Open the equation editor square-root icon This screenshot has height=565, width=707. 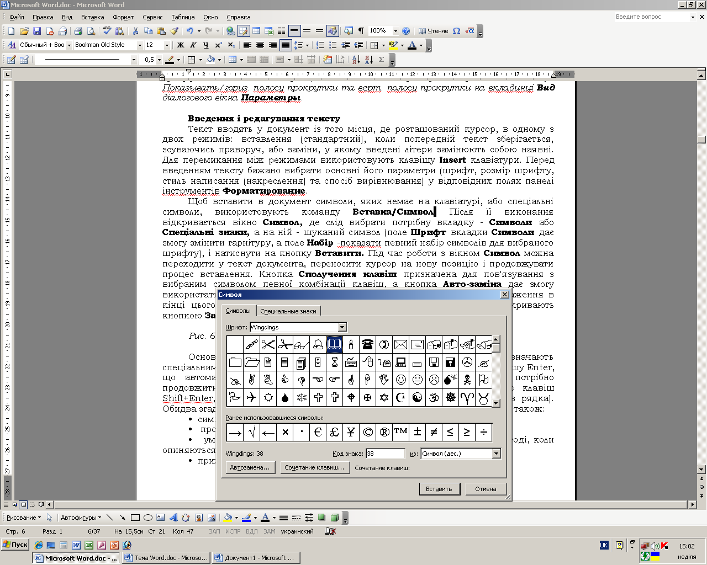pyautogui.click(x=469, y=31)
